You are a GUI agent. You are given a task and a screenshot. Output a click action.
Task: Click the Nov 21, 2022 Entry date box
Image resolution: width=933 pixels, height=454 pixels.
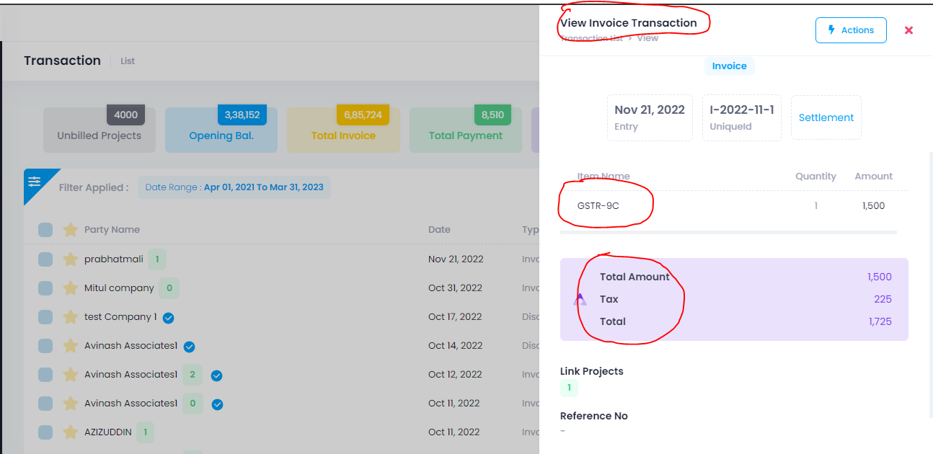point(650,117)
